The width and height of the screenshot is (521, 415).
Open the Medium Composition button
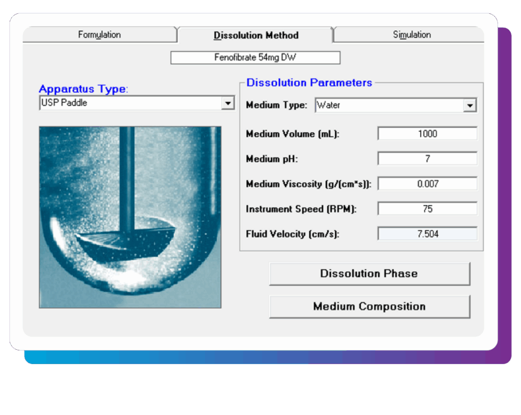coord(369,307)
